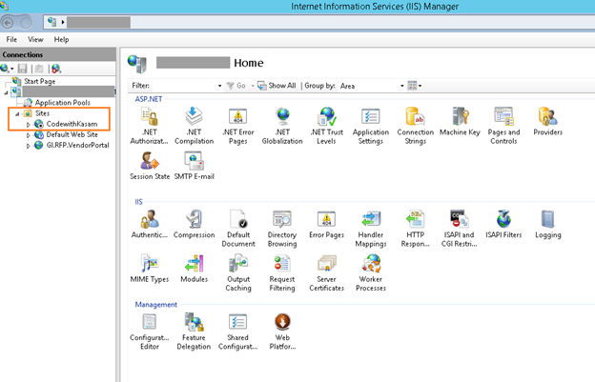Image resolution: width=595 pixels, height=382 pixels.
Task: Click the Go filter button
Action: tap(236, 86)
